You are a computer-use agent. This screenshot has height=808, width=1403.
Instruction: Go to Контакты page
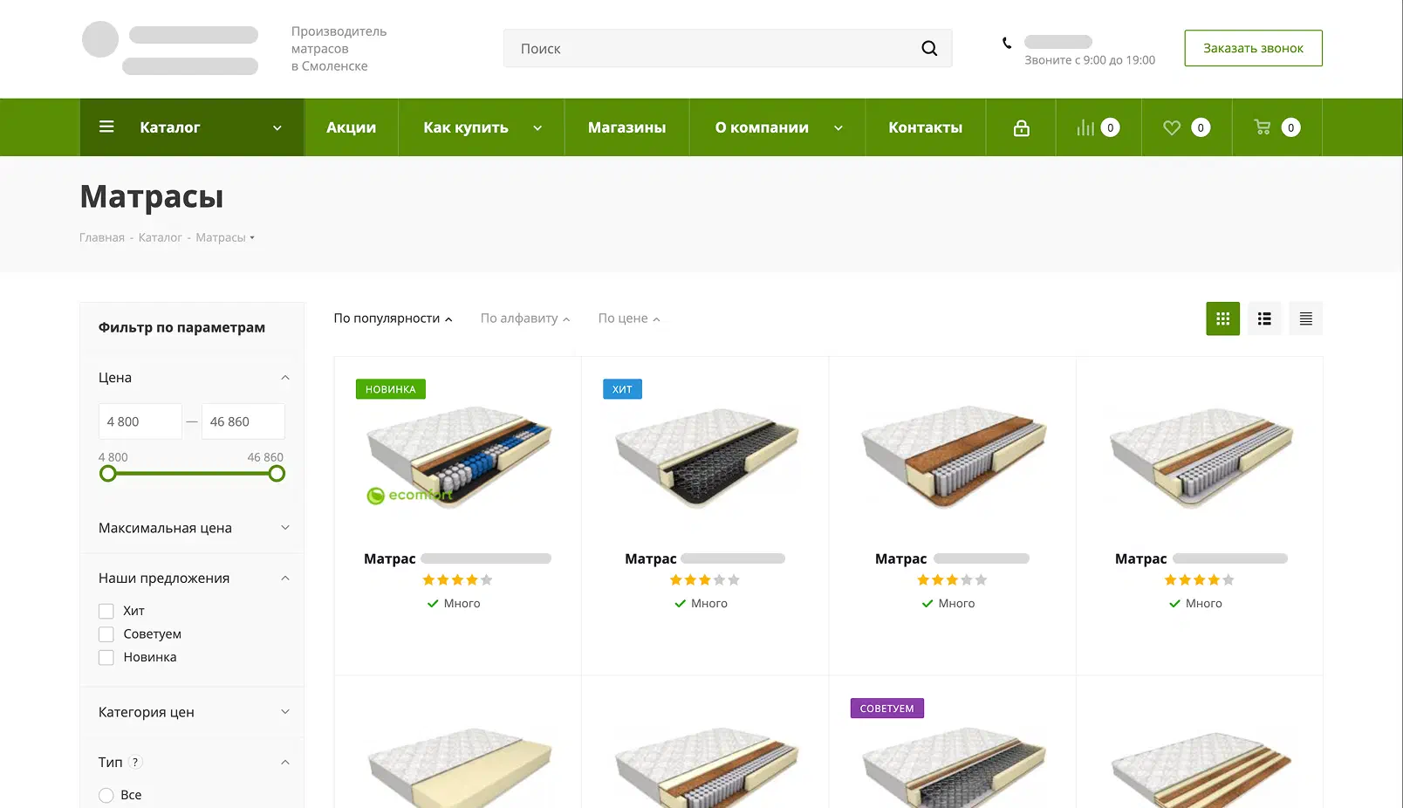[925, 127]
